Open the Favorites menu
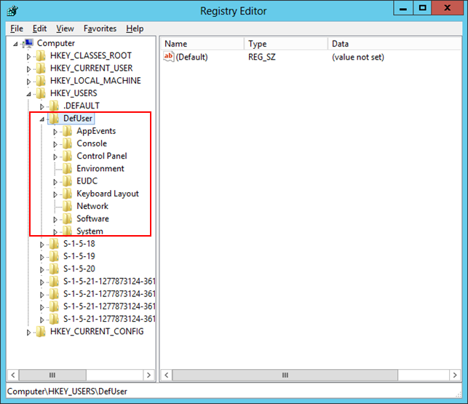This screenshot has height=404, width=468. [100, 28]
